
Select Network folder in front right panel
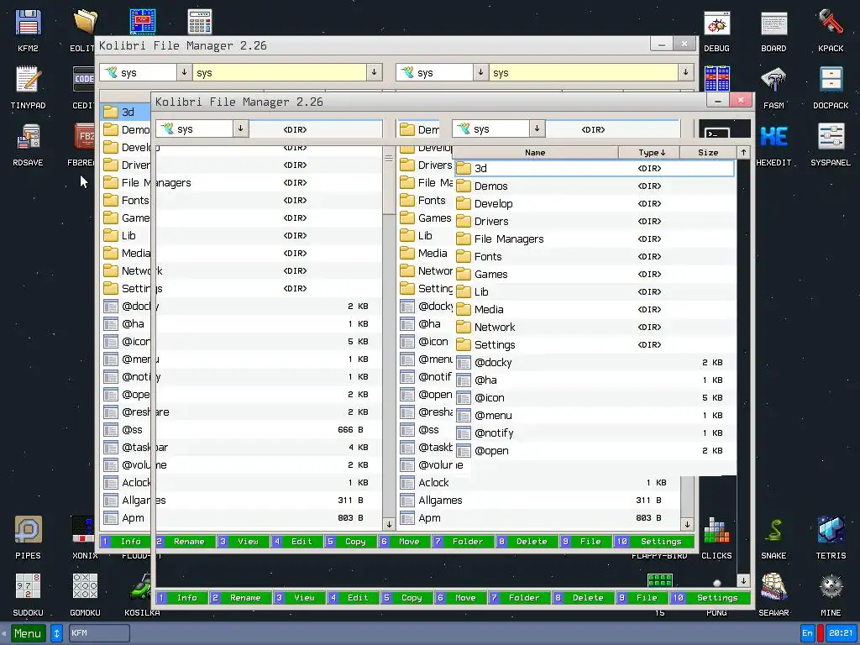tap(595, 328)
